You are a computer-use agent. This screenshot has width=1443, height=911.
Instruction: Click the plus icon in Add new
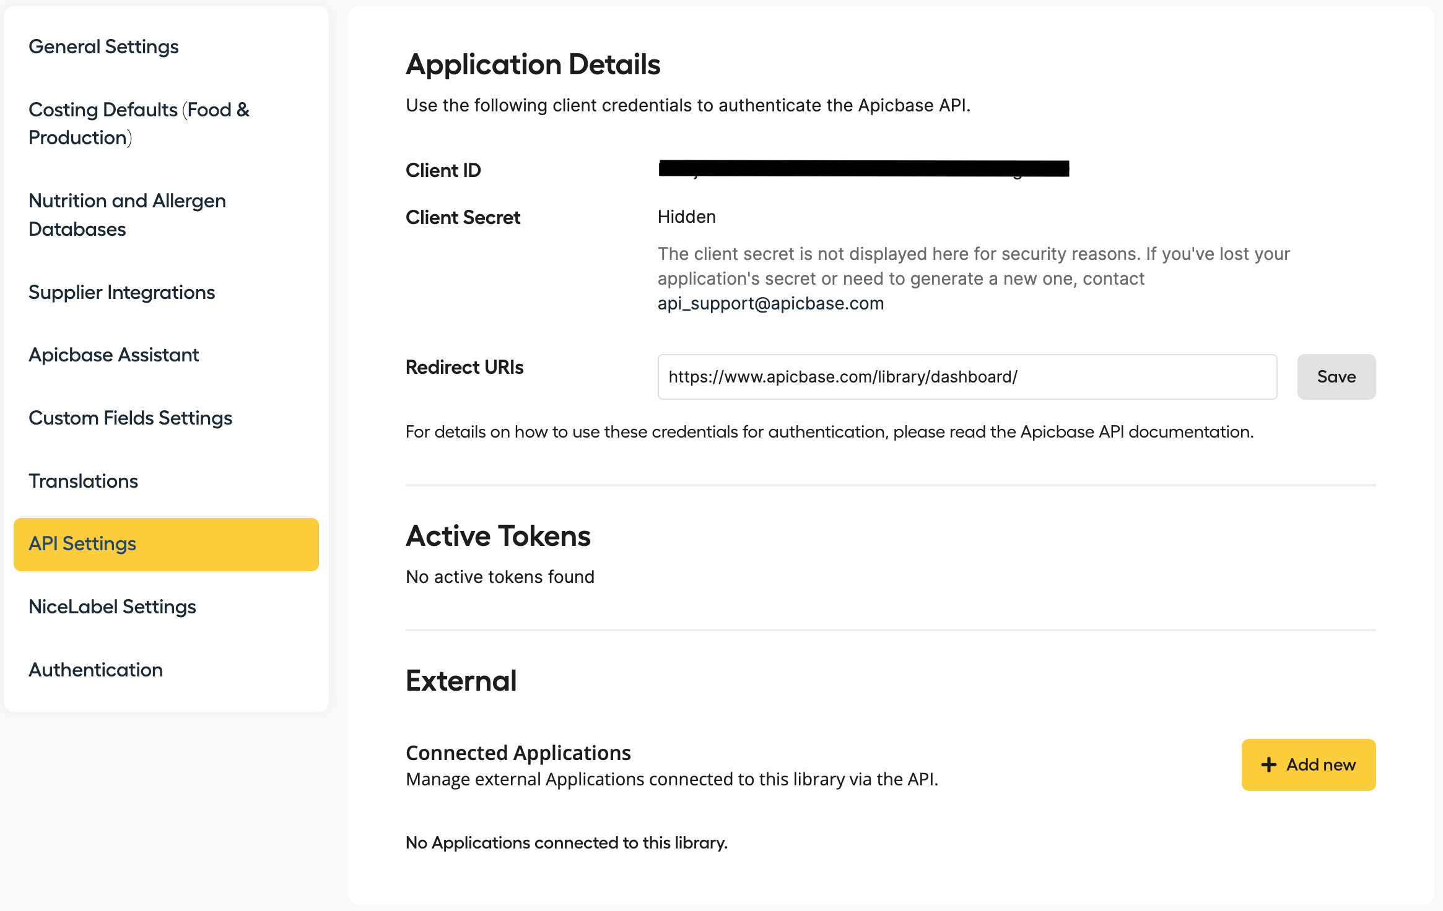[1269, 765]
